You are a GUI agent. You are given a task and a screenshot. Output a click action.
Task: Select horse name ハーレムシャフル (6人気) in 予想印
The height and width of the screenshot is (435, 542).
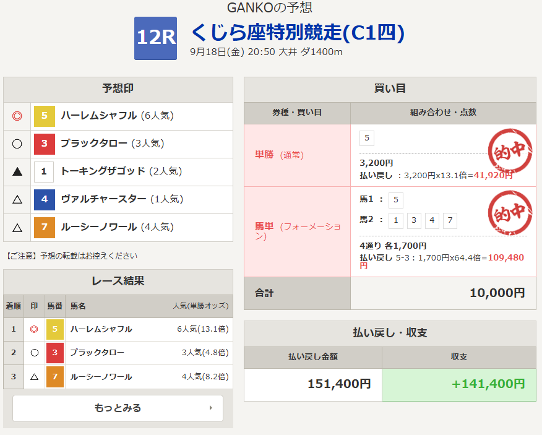117,116
